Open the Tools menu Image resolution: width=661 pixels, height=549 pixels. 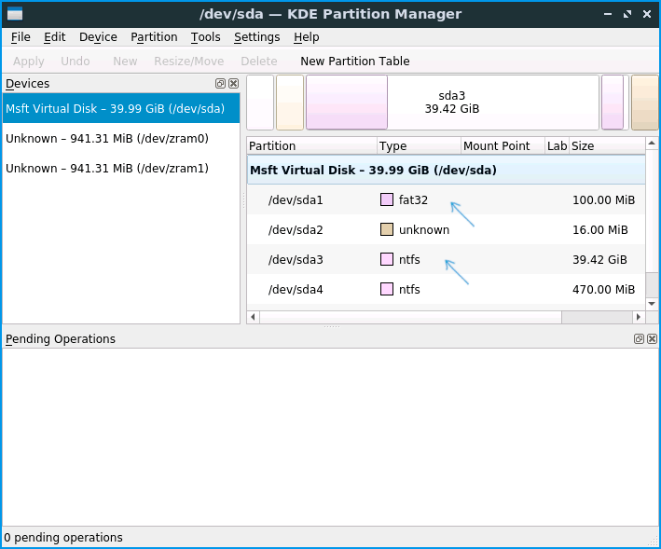click(205, 37)
